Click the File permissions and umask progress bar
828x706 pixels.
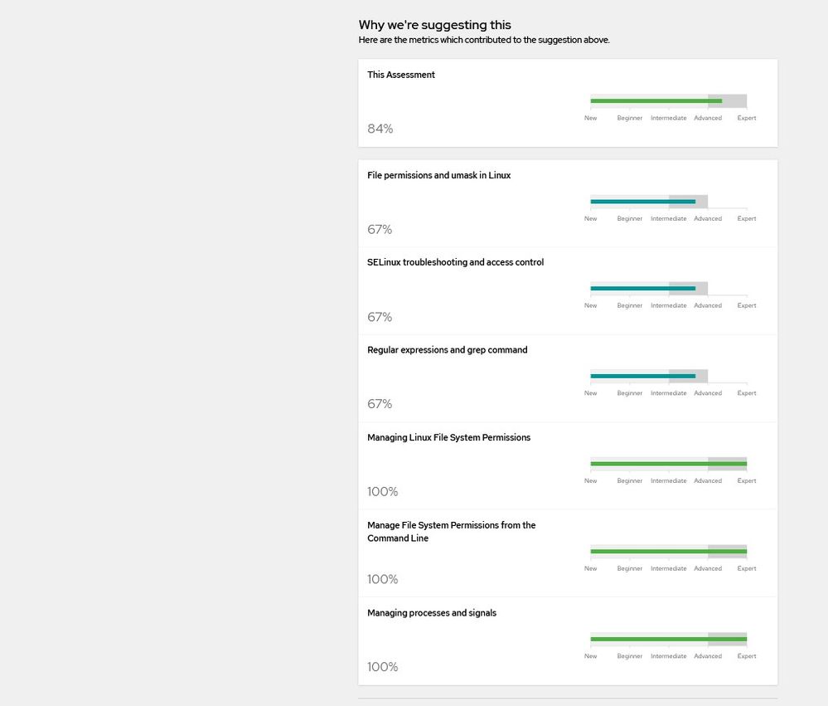point(649,202)
